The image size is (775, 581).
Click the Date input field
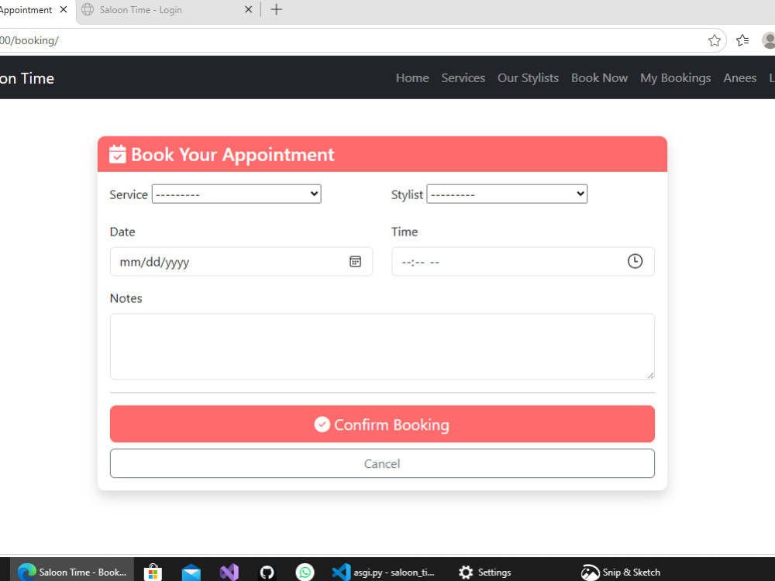tap(241, 261)
